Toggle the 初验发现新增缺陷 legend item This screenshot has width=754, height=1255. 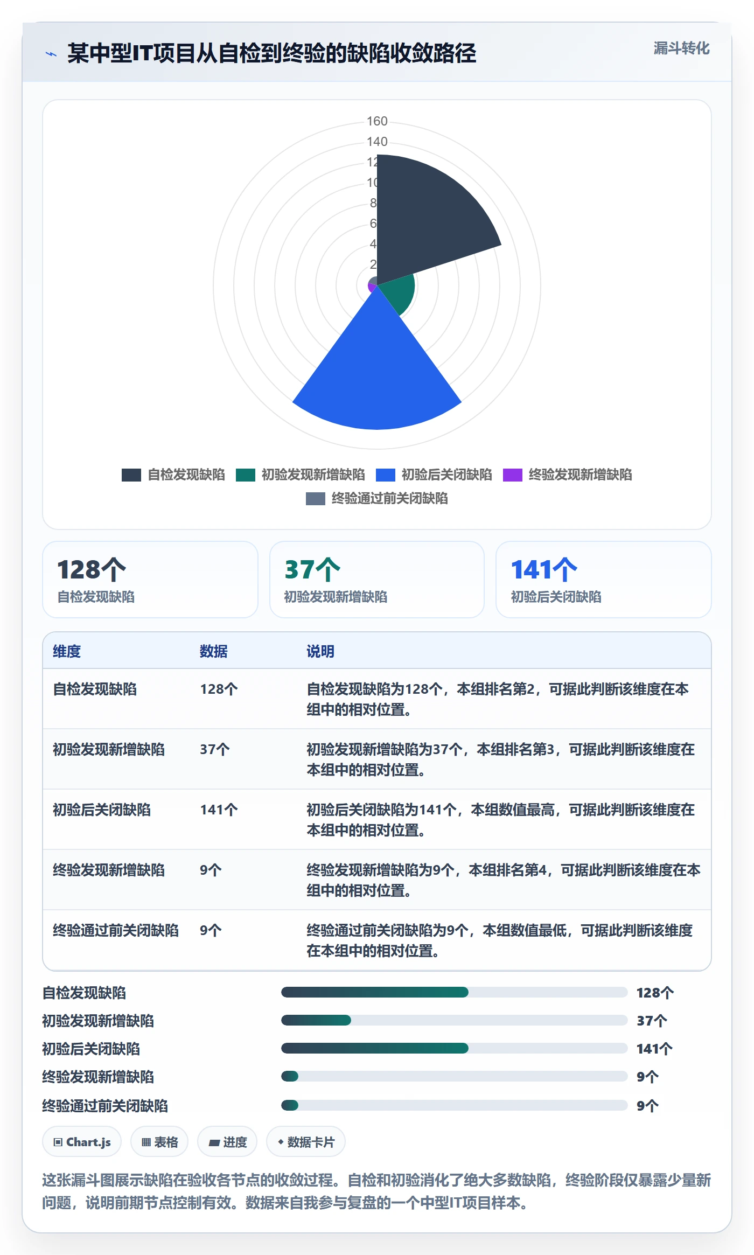point(301,475)
